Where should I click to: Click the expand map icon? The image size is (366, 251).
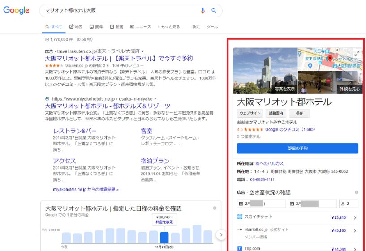point(357,54)
